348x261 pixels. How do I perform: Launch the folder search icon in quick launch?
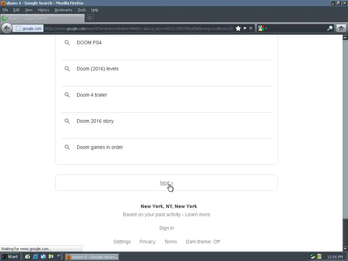coord(51,257)
